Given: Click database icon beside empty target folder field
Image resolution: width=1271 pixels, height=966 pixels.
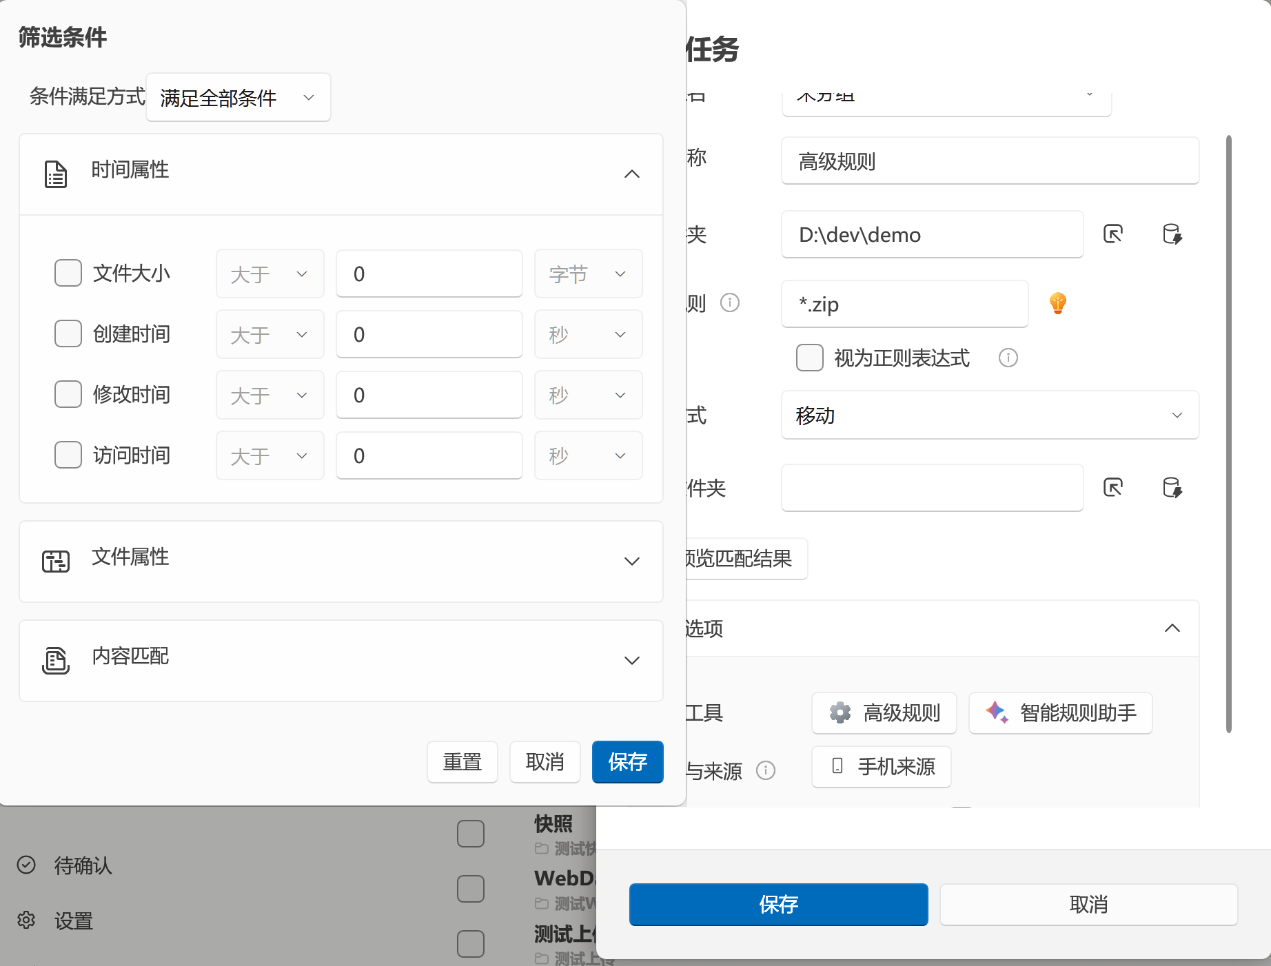Looking at the screenshot, I should click(x=1172, y=488).
